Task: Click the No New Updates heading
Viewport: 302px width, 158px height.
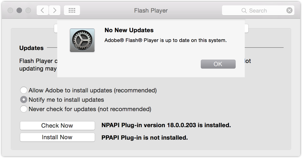Action: pos(129,30)
